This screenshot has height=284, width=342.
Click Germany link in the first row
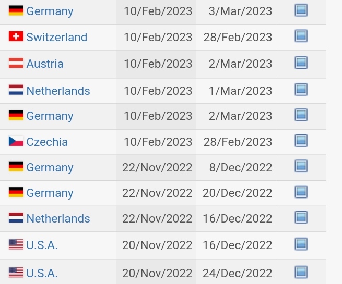point(50,11)
